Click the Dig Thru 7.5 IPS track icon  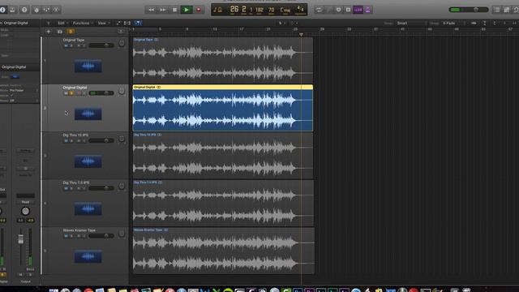pos(88,209)
